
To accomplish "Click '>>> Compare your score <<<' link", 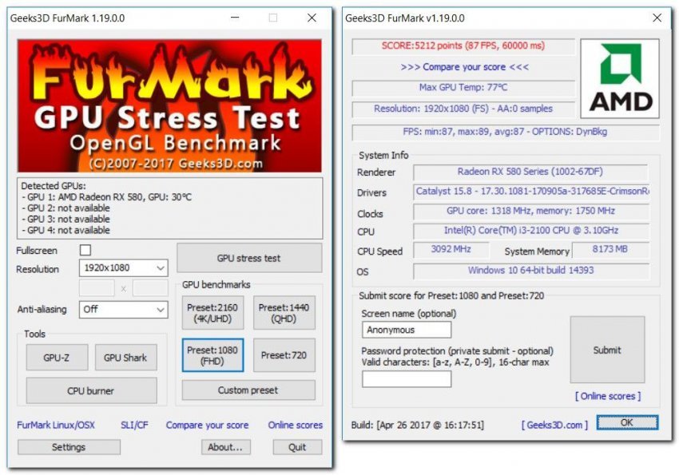I will click(x=464, y=67).
